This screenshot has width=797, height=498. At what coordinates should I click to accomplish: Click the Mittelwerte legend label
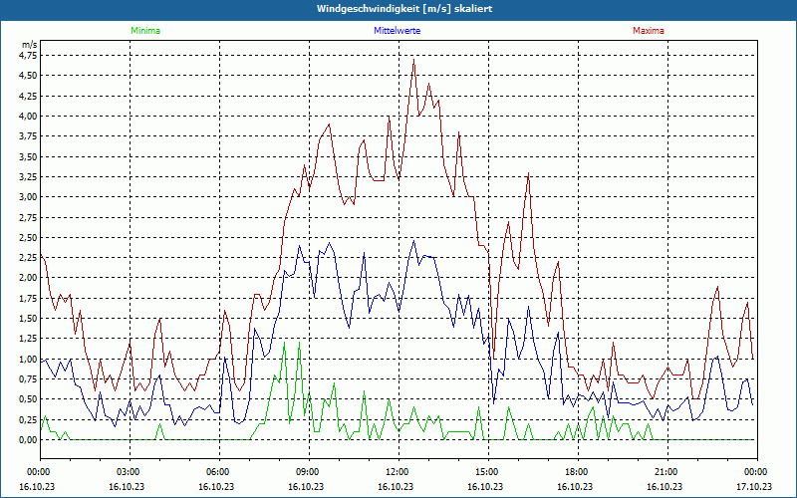point(397,31)
